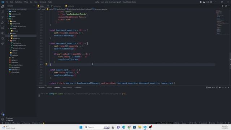Click the taskbar clock and date
Screen dimensions: 231x130
[225, 127]
